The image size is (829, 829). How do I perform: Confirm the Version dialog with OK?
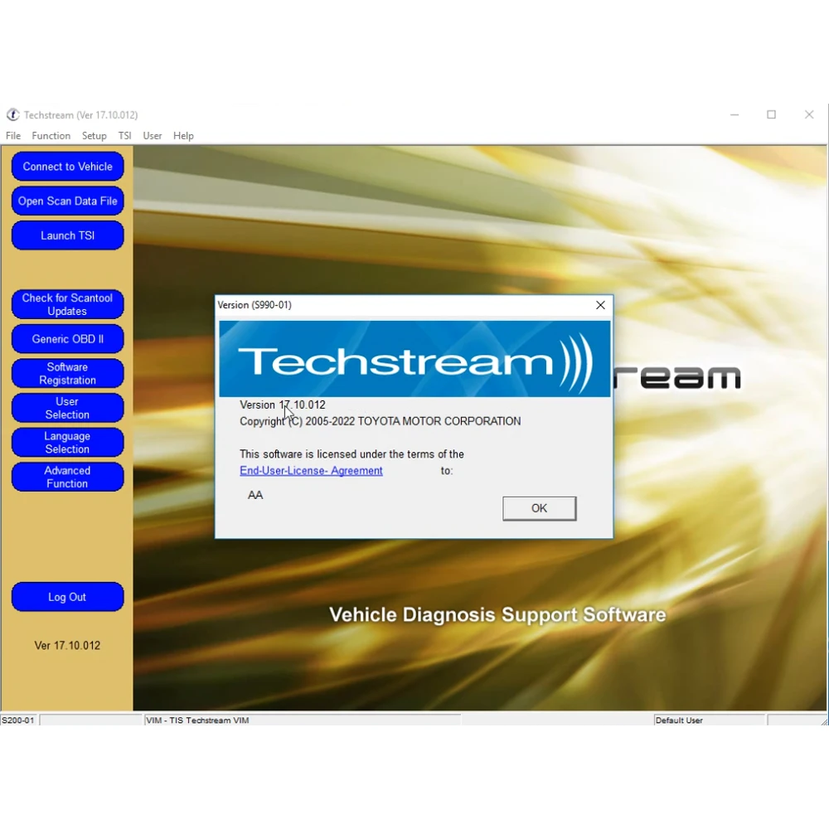tap(540, 508)
